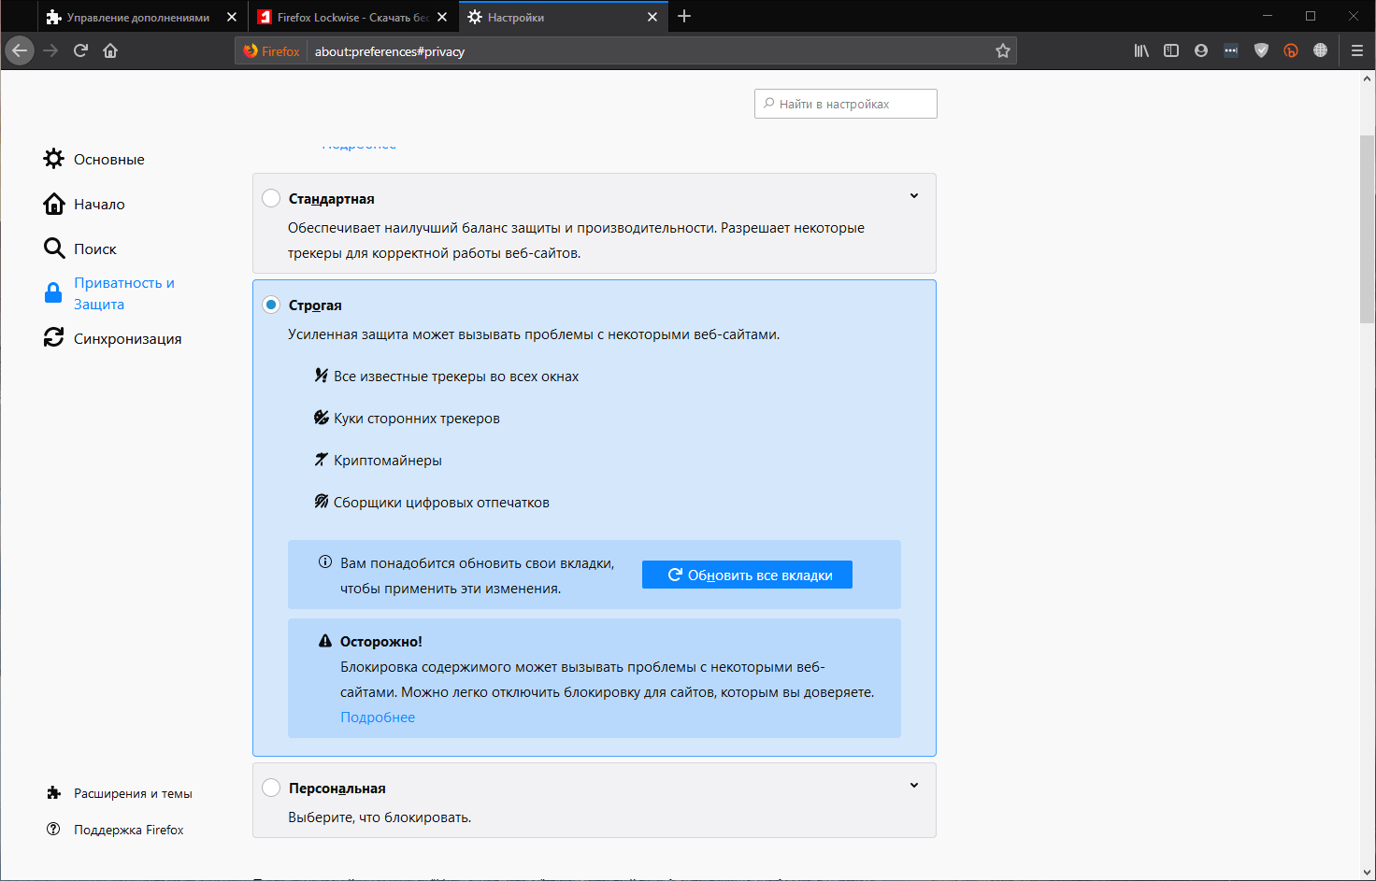This screenshot has width=1376, height=881.
Task: Toggle the sidebar view icon
Action: tap(1170, 50)
